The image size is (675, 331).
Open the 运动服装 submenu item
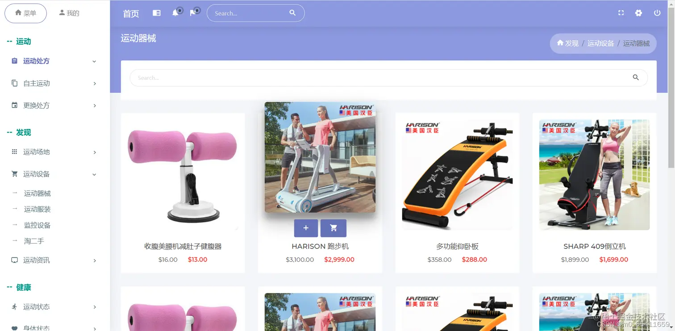[37, 209]
